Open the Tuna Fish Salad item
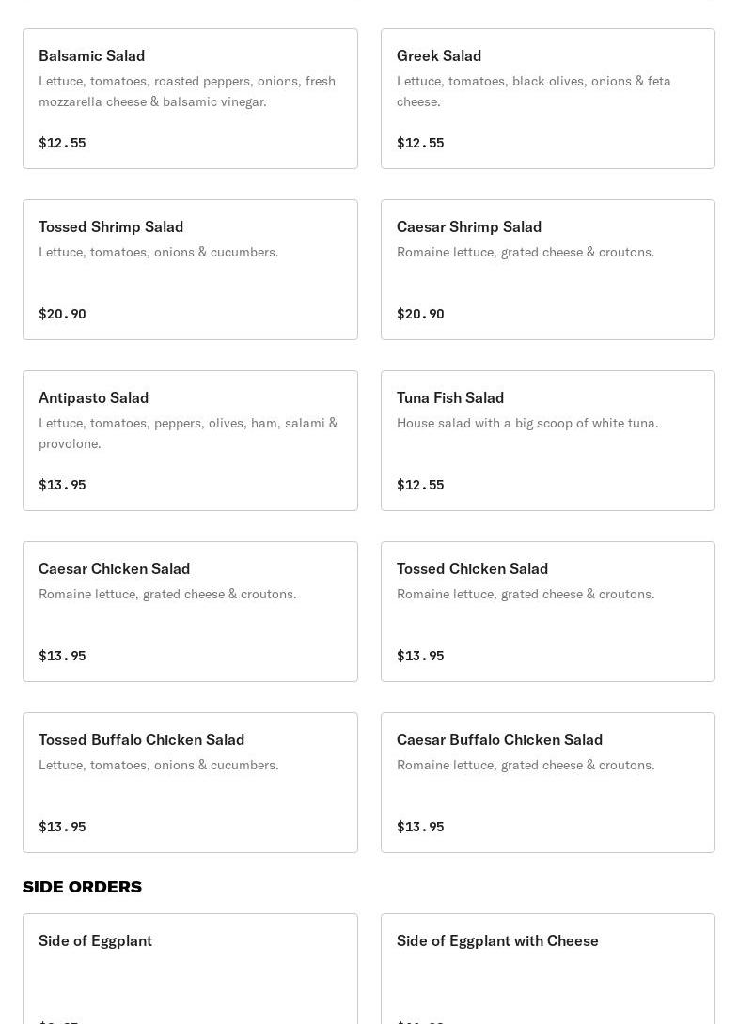Screen dimensions: 738x1024 pos(548,441)
